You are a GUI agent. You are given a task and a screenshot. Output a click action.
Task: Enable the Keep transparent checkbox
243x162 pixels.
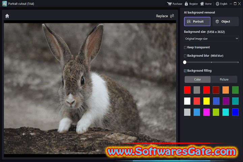coord(185,48)
